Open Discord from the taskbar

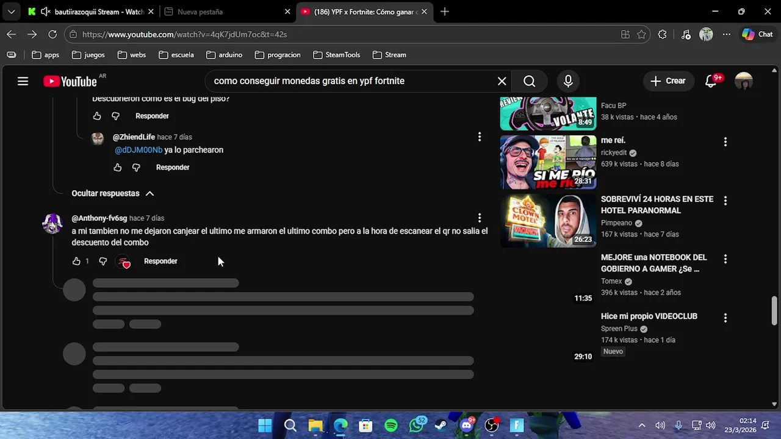tap(467, 426)
